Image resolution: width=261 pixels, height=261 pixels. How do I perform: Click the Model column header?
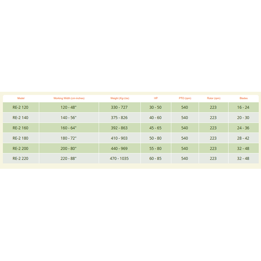tap(21, 98)
